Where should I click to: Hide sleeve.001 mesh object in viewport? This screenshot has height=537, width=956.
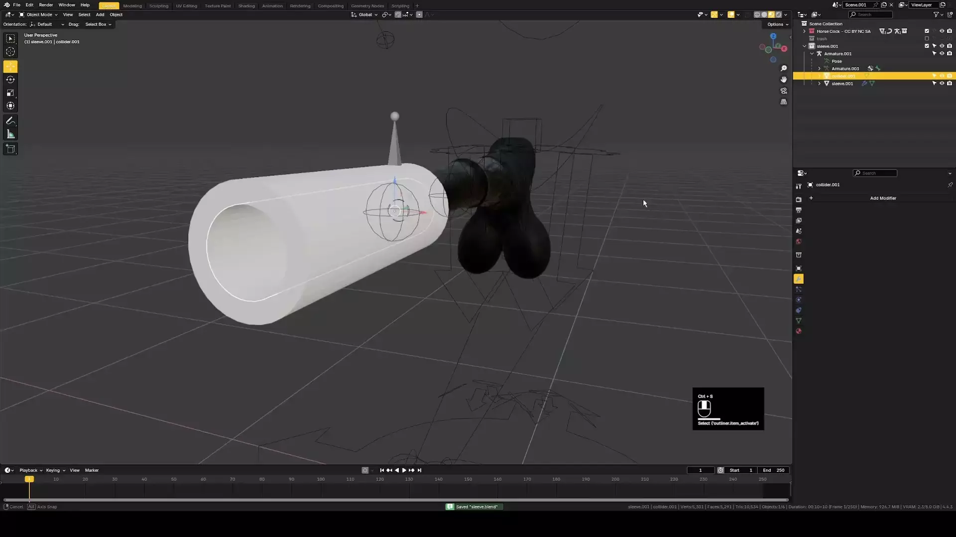[x=942, y=84]
